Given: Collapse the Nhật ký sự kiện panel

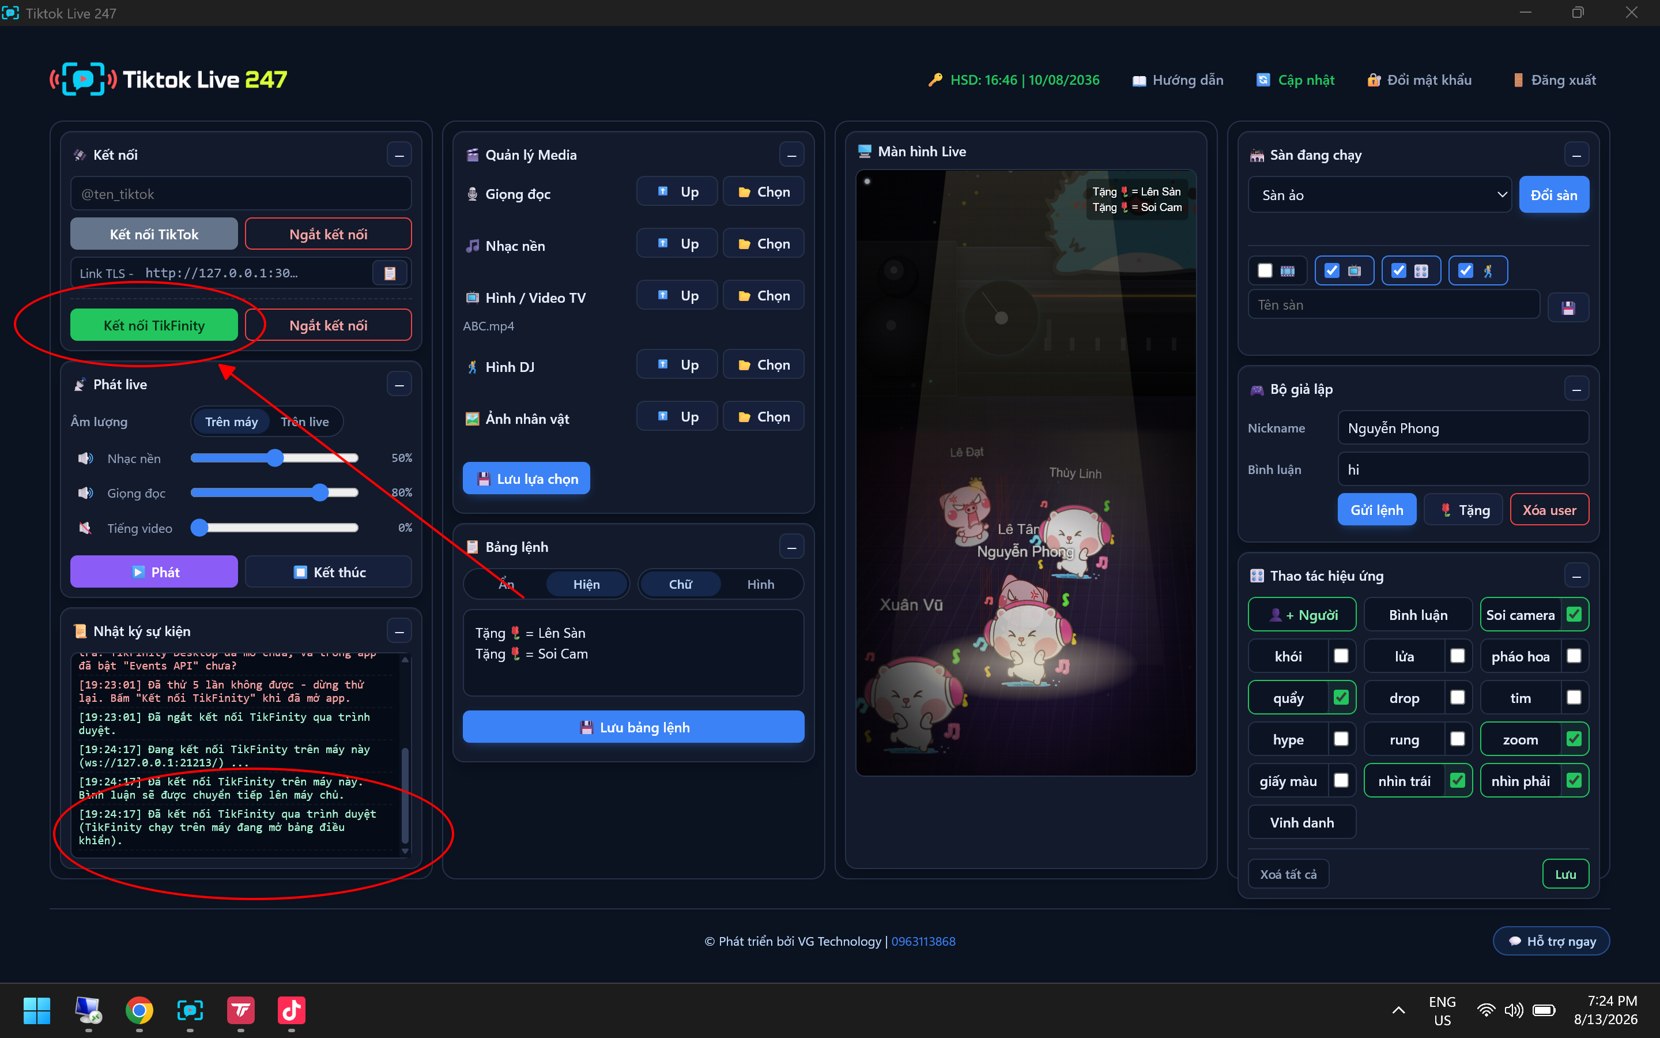Looking at the screenshot, I should pos(399,631).
